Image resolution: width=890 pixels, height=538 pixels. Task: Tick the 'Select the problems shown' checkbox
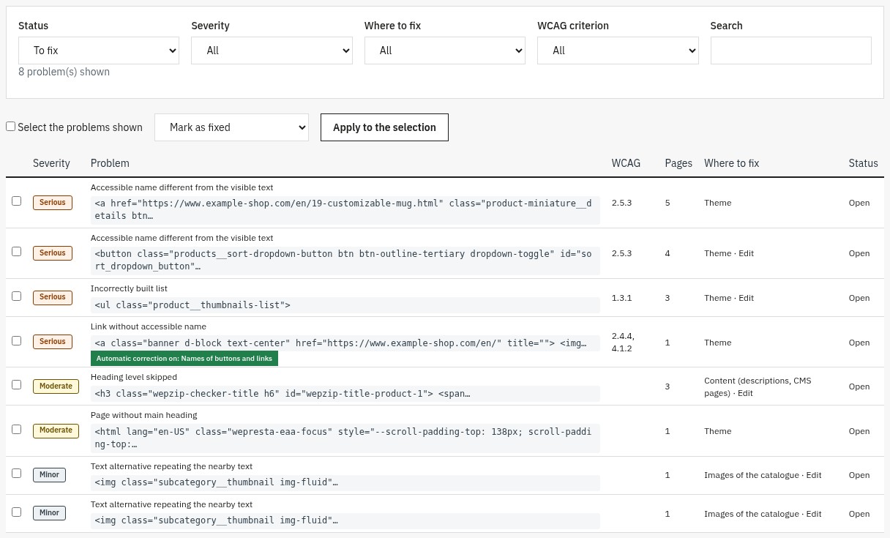pyautogui.click(x=11, y=127)
